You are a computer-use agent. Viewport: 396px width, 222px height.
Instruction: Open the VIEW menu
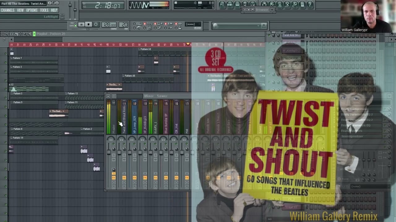tap(20, 10)
